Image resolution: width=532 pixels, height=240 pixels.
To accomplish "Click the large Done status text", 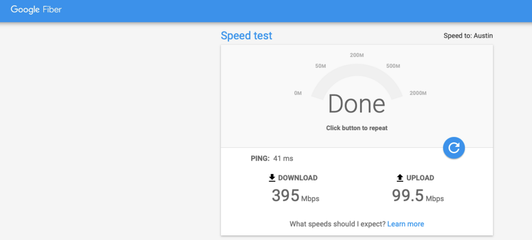I will click(356, 104).
